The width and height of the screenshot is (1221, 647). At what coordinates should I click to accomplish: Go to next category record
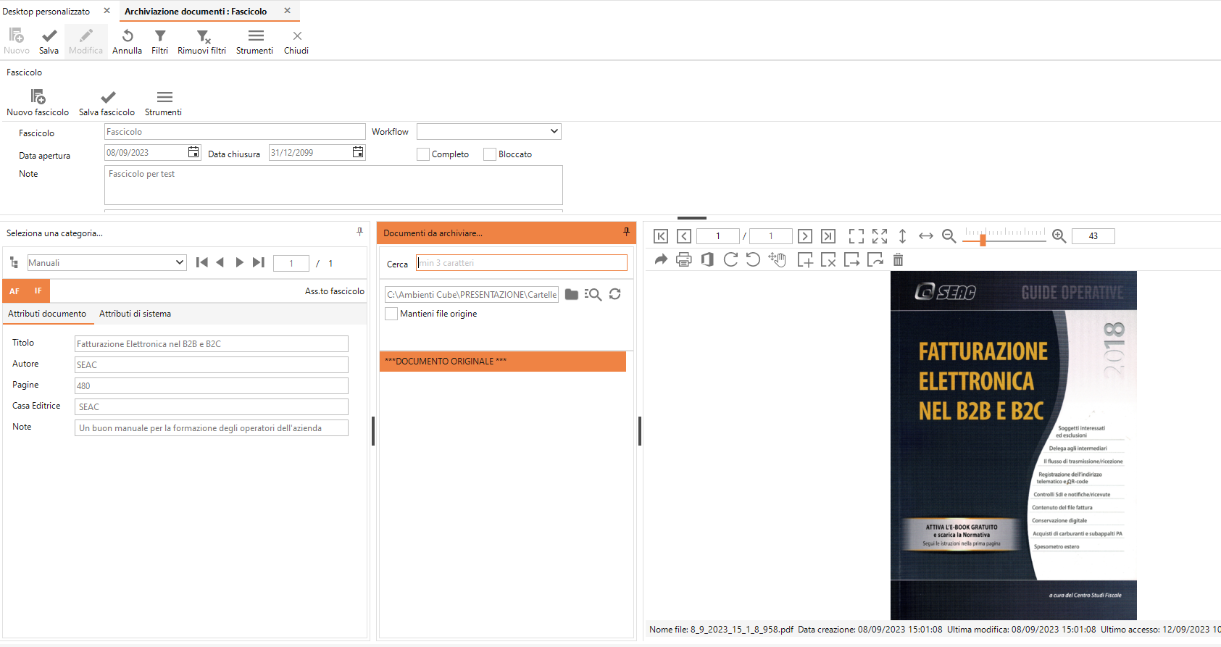[x=239, y=262]
